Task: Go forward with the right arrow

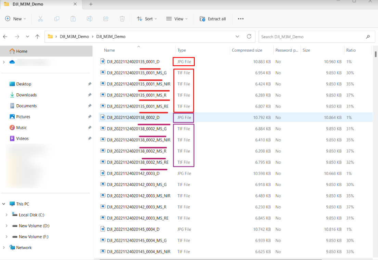Action: click(17, 37)
